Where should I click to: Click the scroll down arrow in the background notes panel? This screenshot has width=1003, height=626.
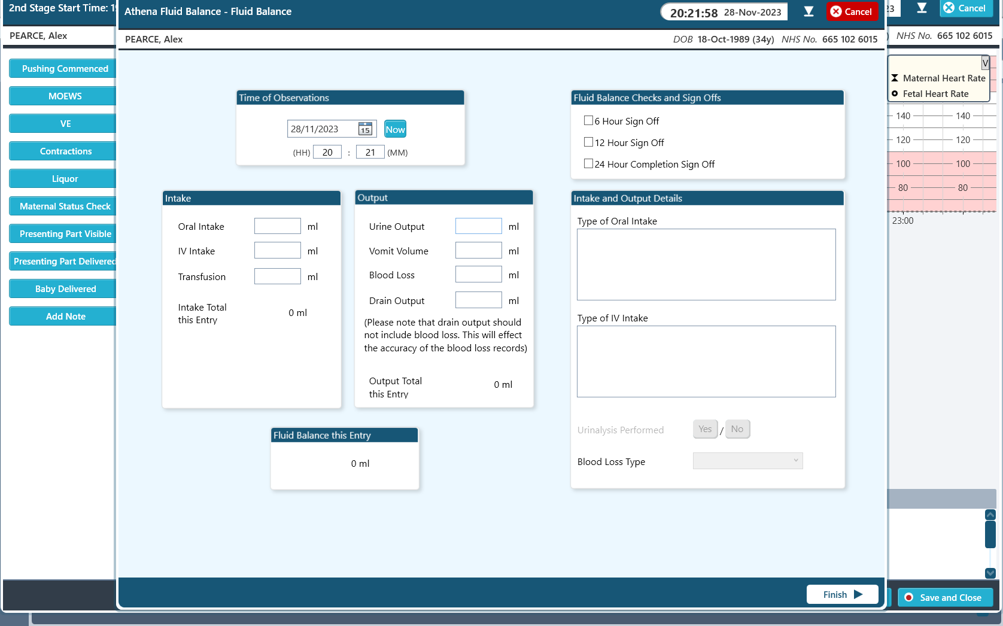[990, 573]
